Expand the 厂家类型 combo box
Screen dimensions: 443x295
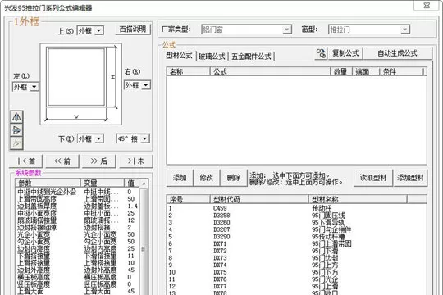point(287,29)
